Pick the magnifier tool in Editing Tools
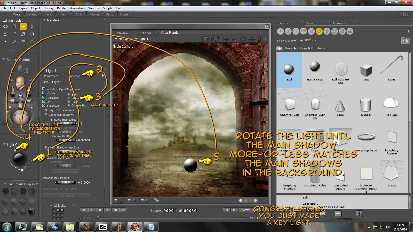 pyautogui.click(x=14, y=42)
